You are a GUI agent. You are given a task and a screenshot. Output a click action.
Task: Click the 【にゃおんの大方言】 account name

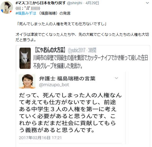(x=50, y=50)
